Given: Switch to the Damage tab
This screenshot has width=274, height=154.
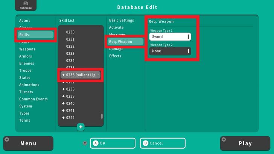Looking at the screenshot, I should pyautogui.click(x=116, y=49).
